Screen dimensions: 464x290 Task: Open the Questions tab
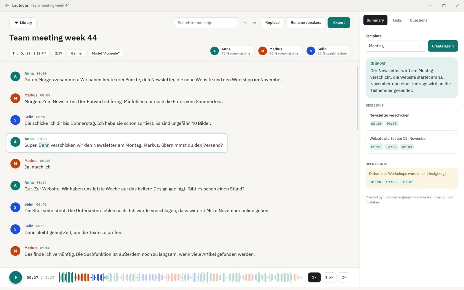(x=418, y=20)
